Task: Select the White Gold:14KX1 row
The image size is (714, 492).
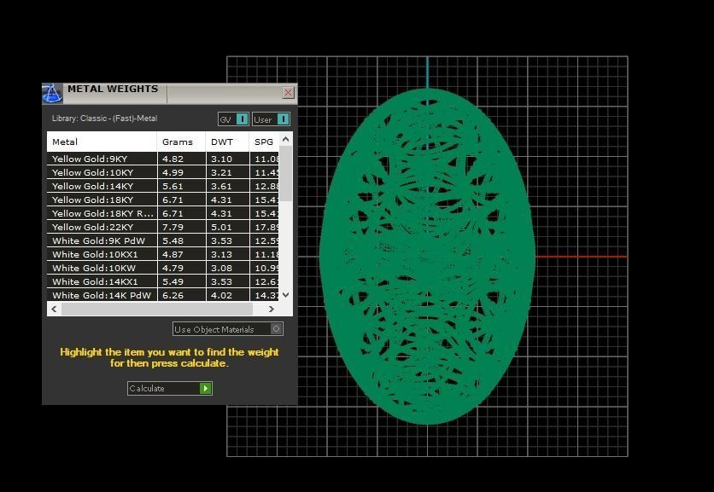Action: pyautogui.click(x=163, y=281)
